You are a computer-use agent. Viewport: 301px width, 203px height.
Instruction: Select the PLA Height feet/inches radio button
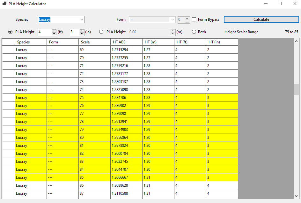(11, 32)
